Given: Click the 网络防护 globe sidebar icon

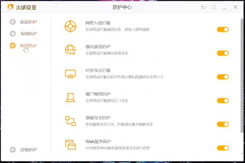Looking at the screenshot, I should tap(13, 46).
